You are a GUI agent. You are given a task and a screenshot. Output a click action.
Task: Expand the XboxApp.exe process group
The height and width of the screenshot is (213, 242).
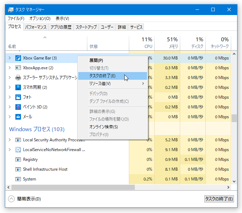(x=9, y=68)
